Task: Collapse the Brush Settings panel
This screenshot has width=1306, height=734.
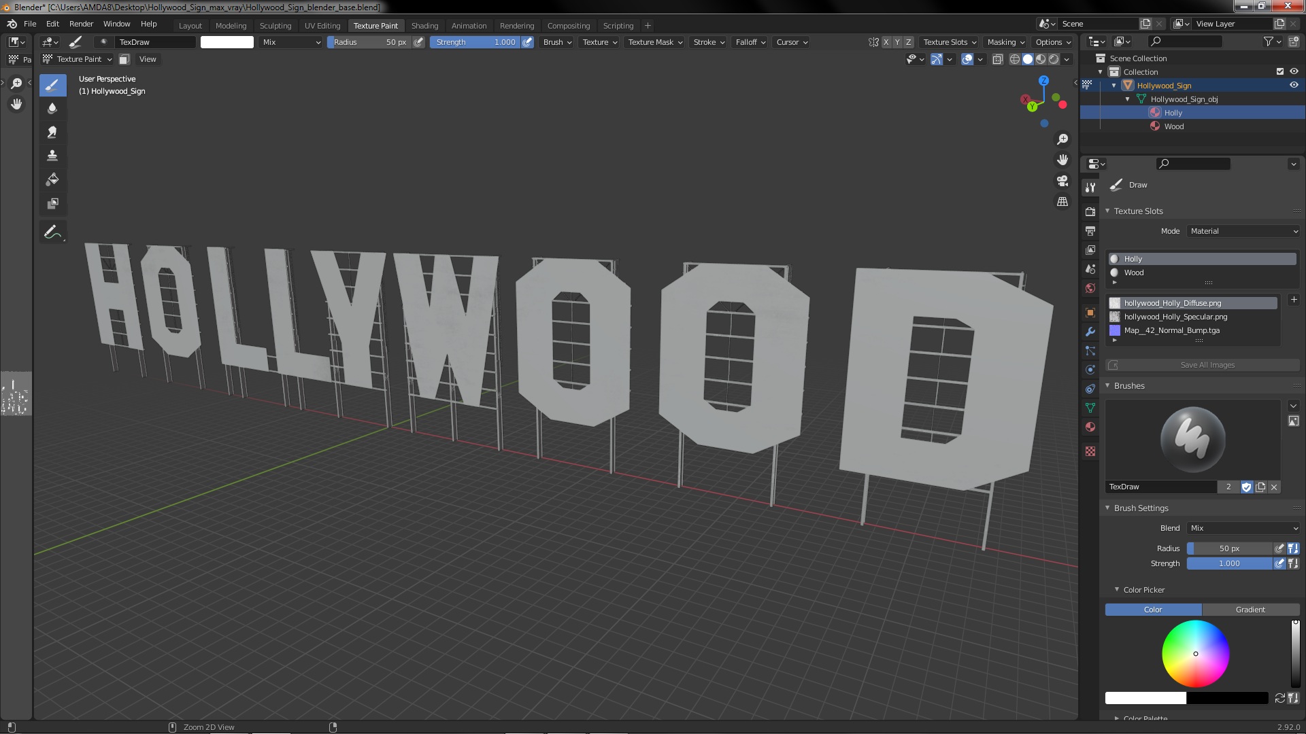Action: pyautogui.click(x=1107, y=508)
